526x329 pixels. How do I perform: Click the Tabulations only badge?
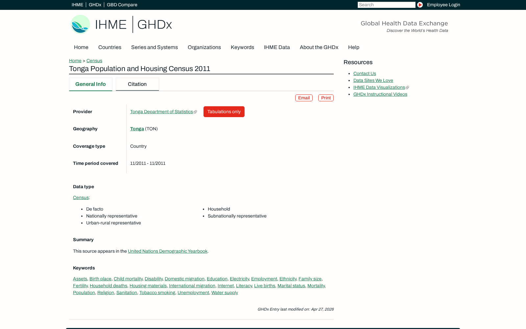coord(224,112)
